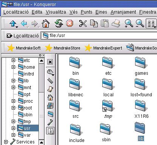Click the tree scrollbar down arrow
The image size is (157, 145).
[x=42, y=142]
